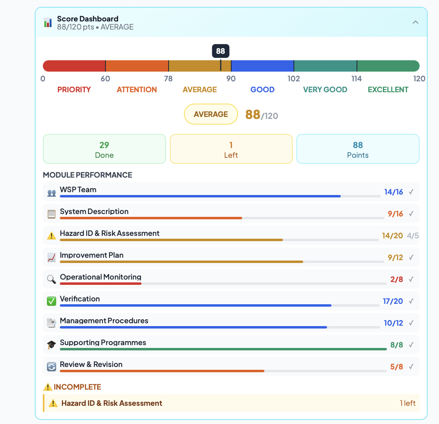
Task: Click the warning icon in the incomplete Hazard ID row
Action: (53, 403)
